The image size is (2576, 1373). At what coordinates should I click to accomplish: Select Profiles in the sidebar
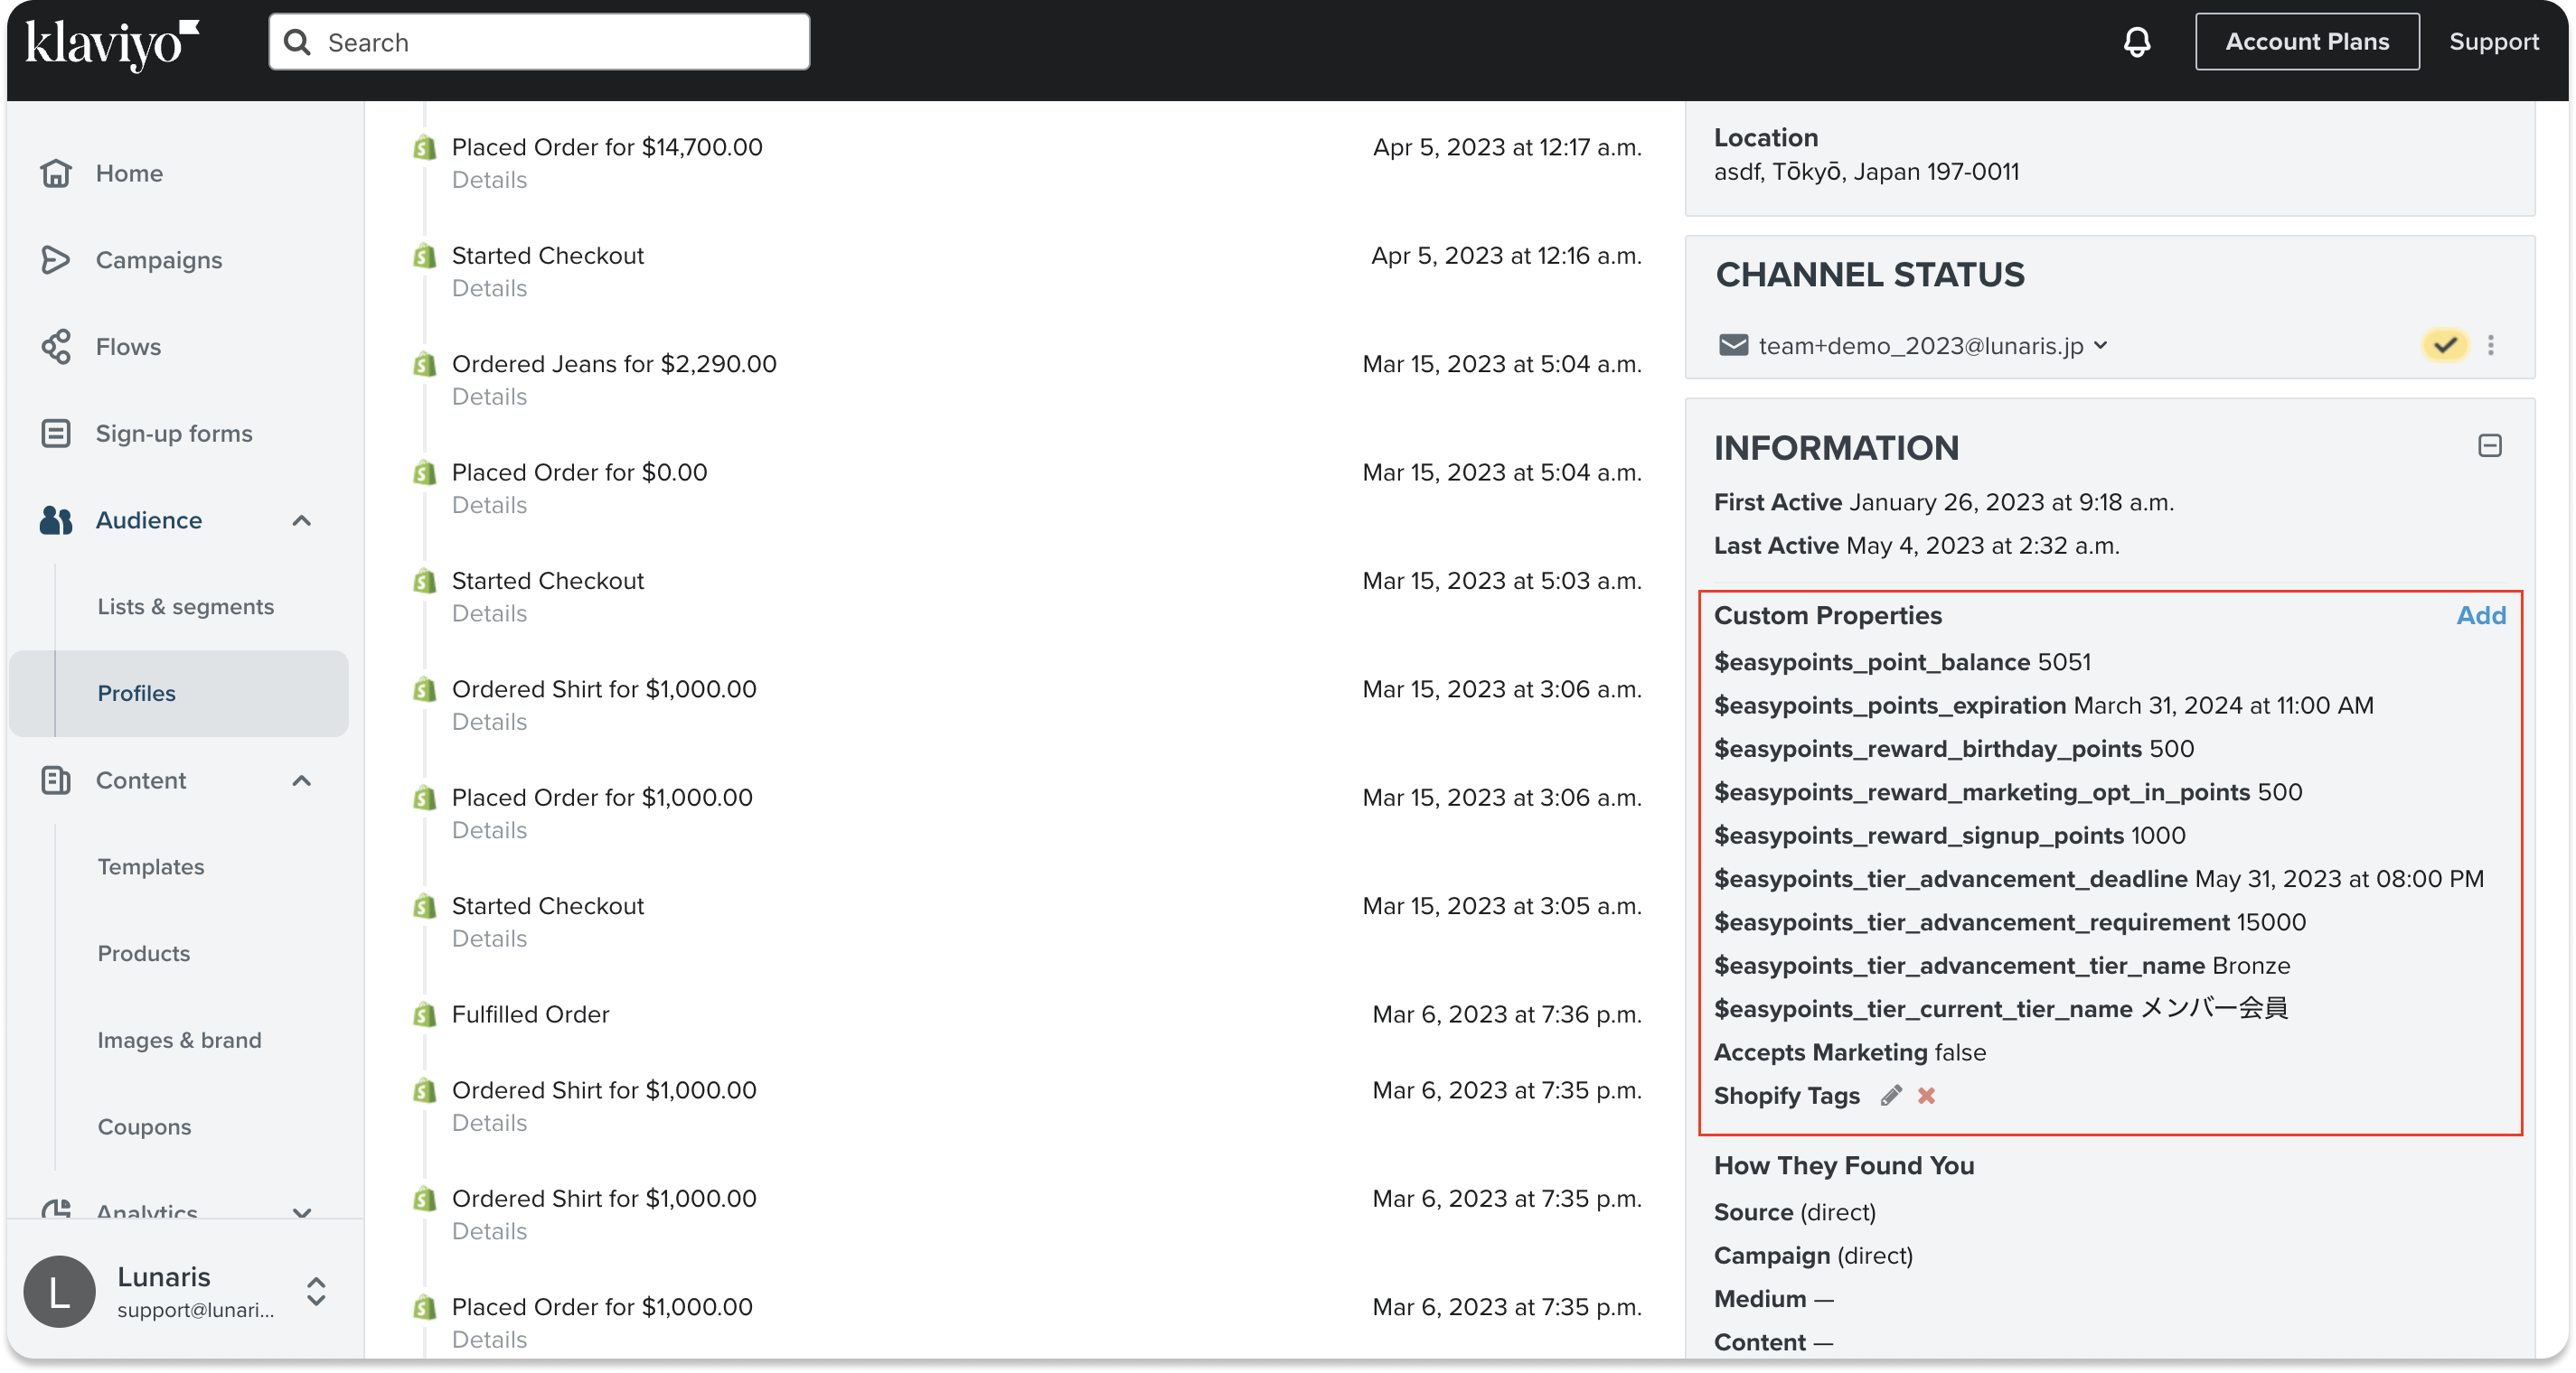point(179,694)
